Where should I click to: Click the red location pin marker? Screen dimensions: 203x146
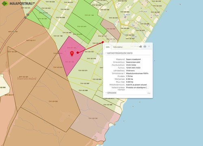tap(72, 54)
